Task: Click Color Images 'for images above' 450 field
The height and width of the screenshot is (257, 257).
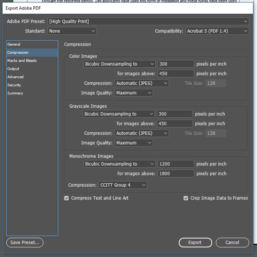Action: [176, 74]
